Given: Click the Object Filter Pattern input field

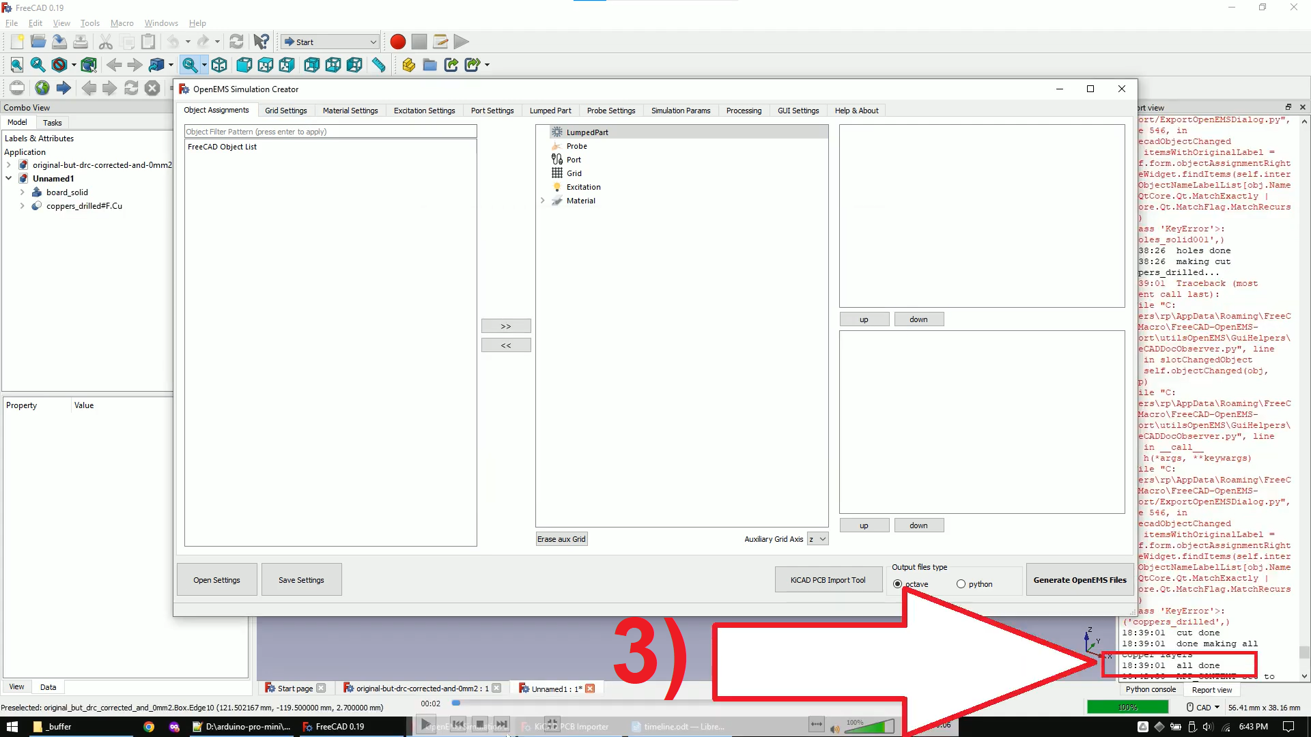Looking at the screenshot, I should pos(330,132).
